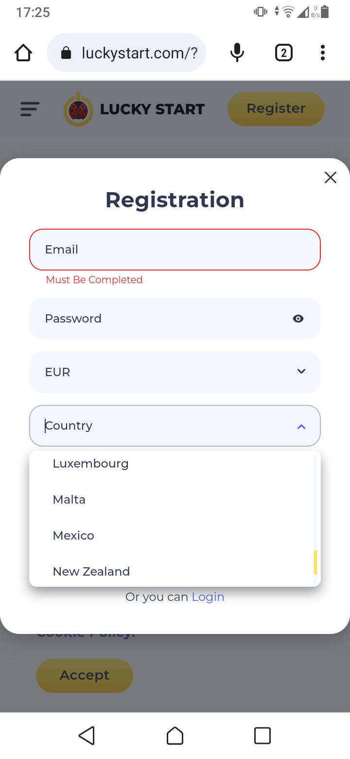Collapse the Country dropdown chevron

(x=301, y=426)
